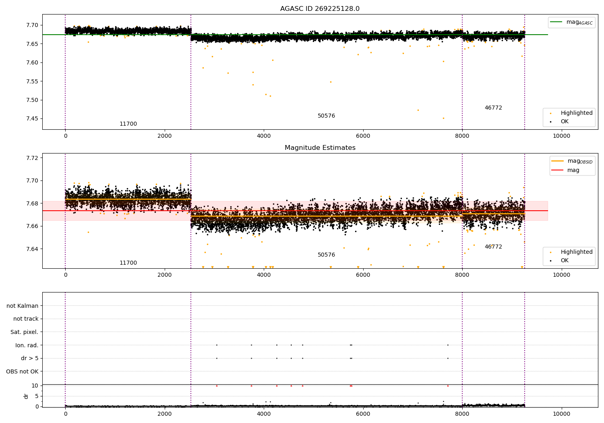Click the 7.72 y-axis tick label
Viewport: 604px width, 423px height.
tap(32, 158)
